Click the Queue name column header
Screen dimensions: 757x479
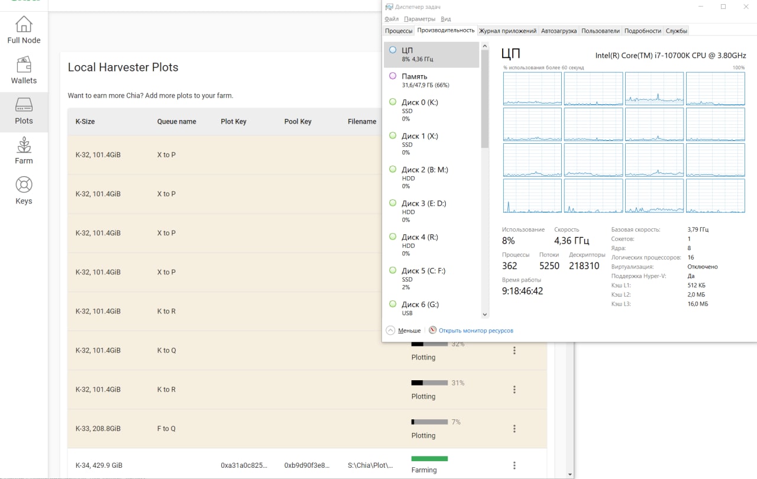176,121
